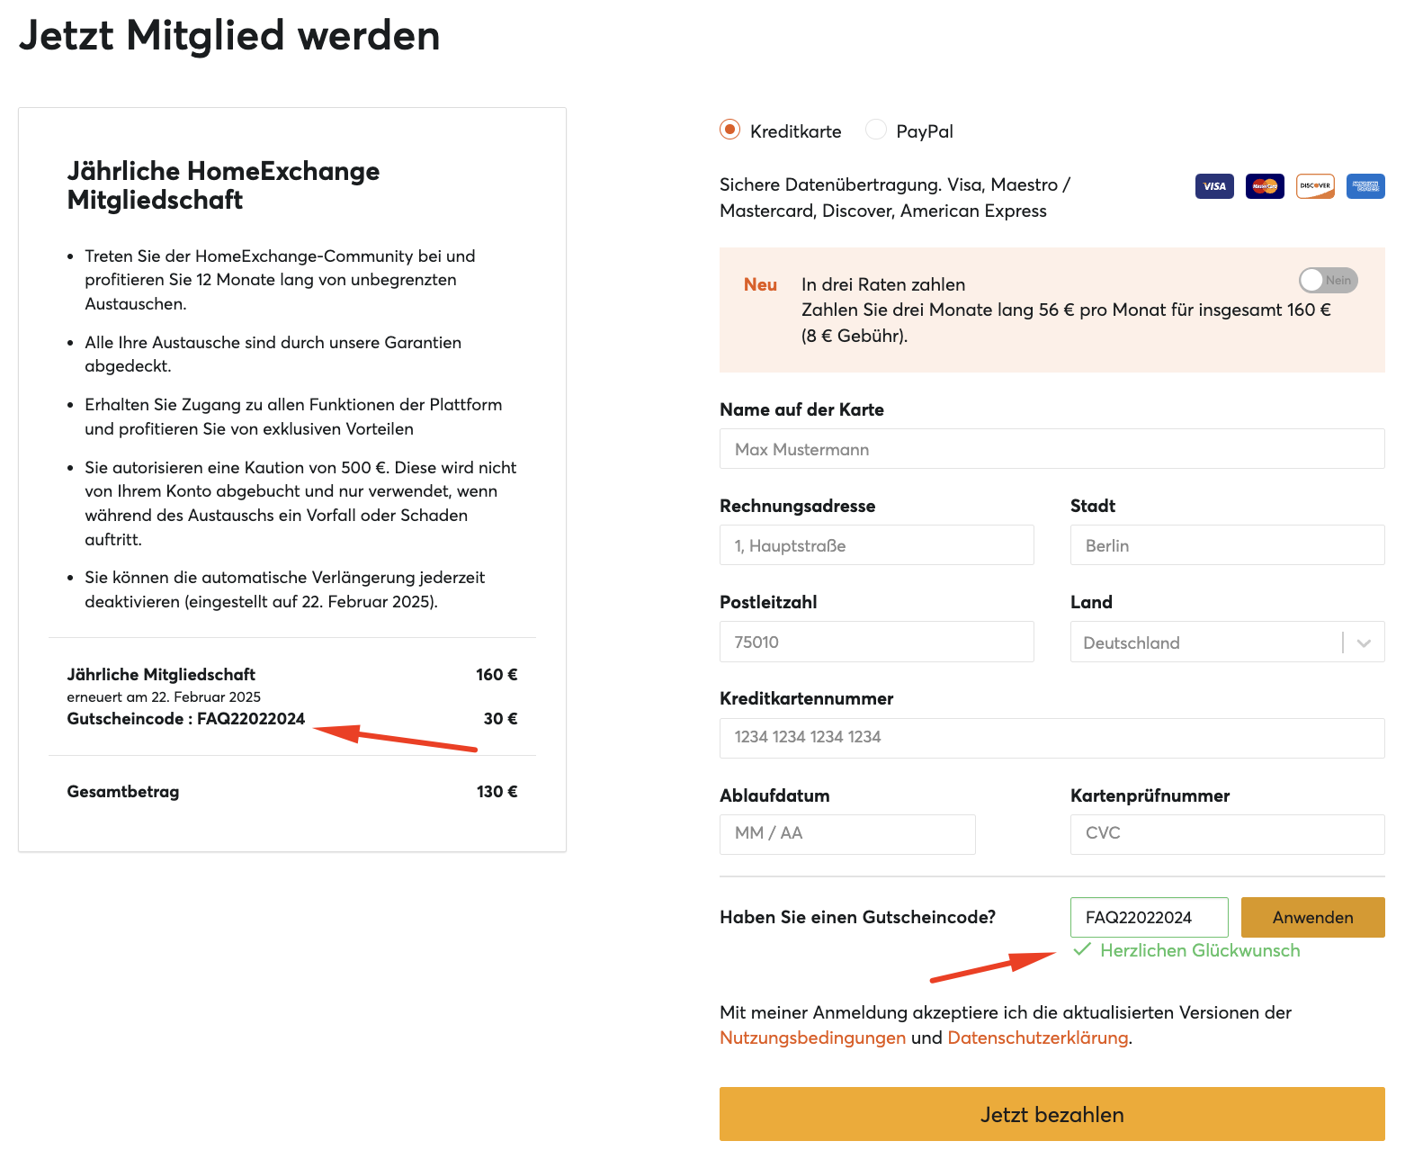
Task: Click the Discover card icon
Action: click(1315, 186)
